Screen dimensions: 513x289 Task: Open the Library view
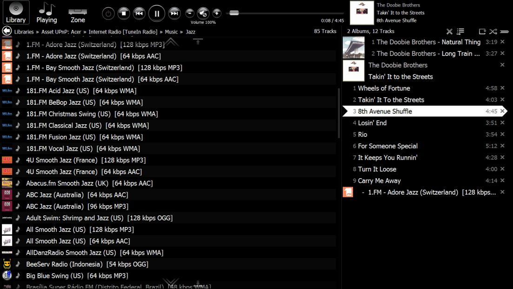(16, 13)
